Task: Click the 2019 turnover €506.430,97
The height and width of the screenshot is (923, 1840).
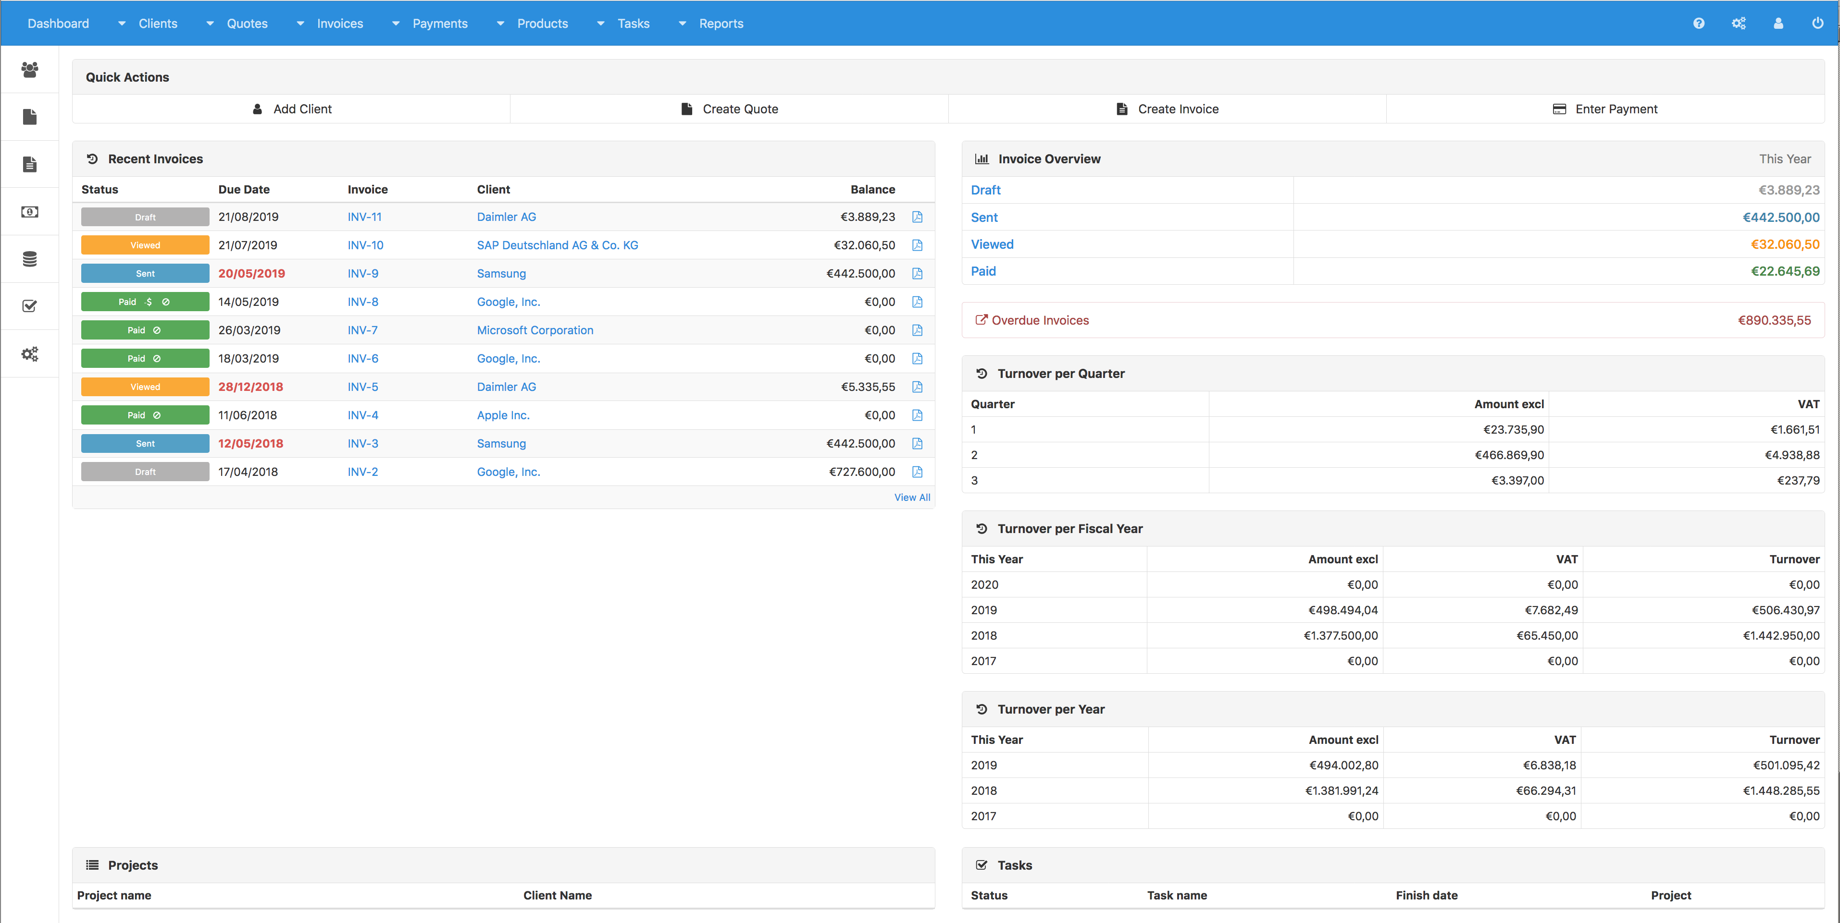Action: (x=1786, y=610)
